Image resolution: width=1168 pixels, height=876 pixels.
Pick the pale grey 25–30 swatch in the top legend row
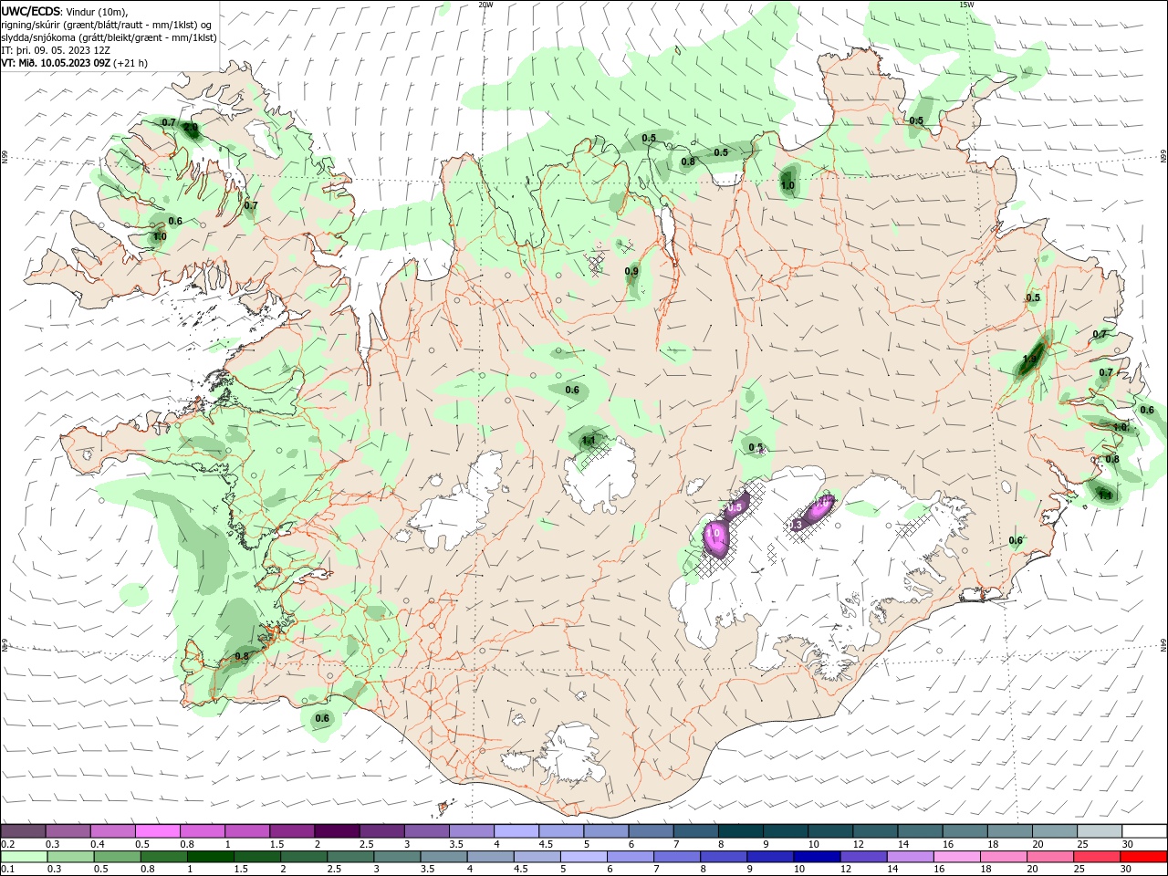1100,830
